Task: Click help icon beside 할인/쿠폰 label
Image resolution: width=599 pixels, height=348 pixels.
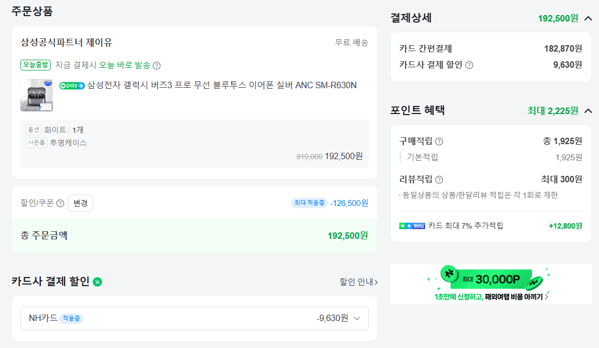Action: tap(60, 203)
